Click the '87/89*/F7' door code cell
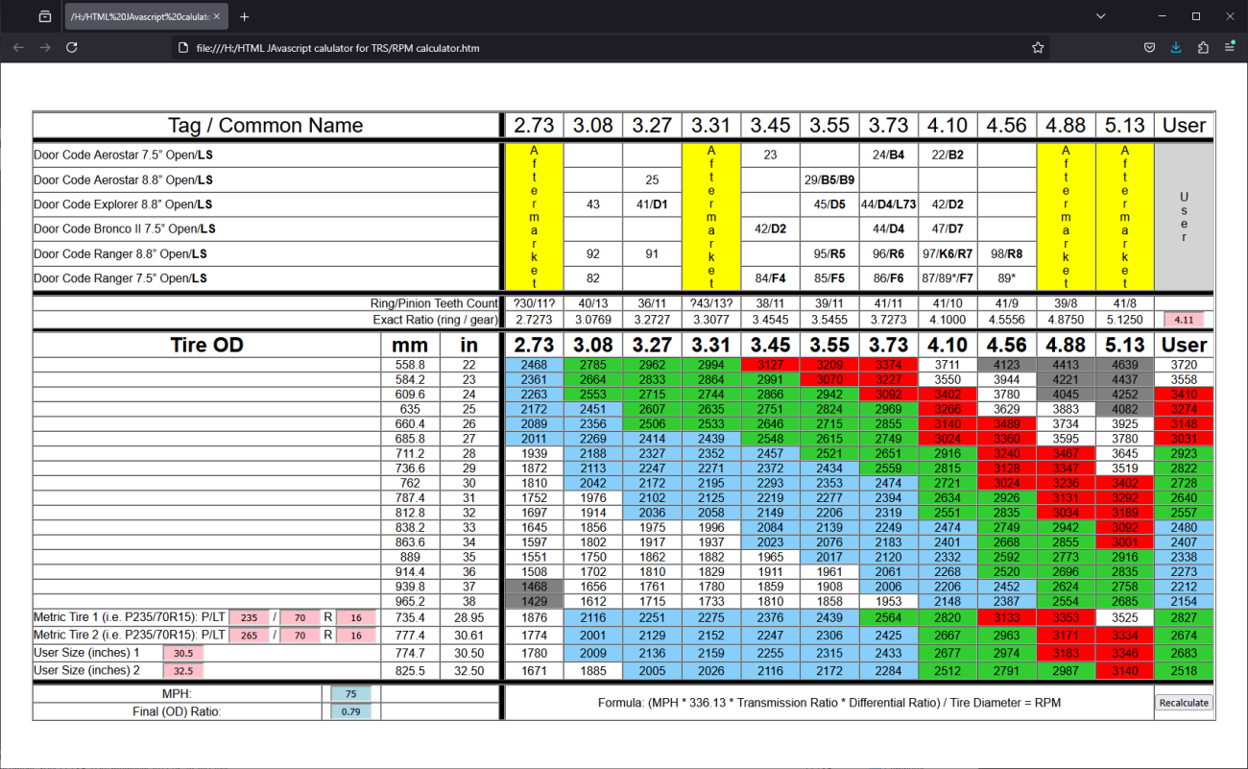 [948, 278]
